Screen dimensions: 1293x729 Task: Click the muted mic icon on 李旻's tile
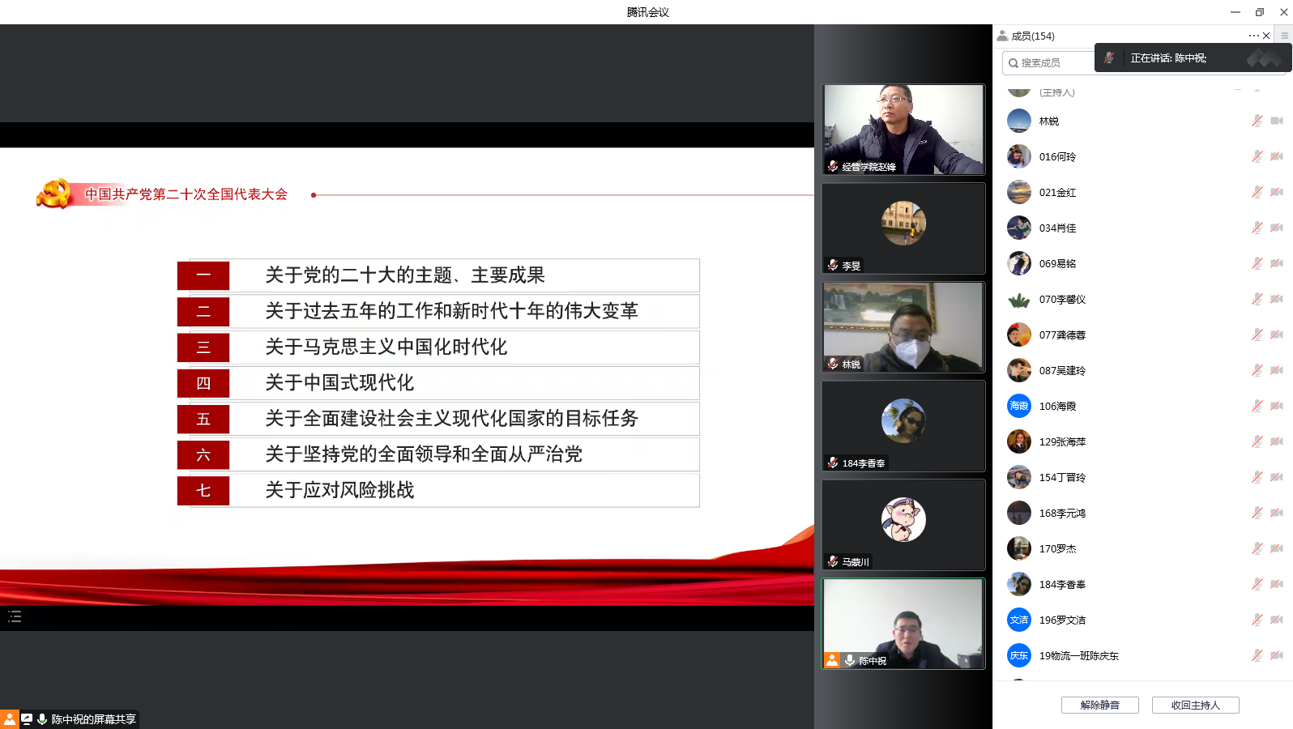(833, 265)
